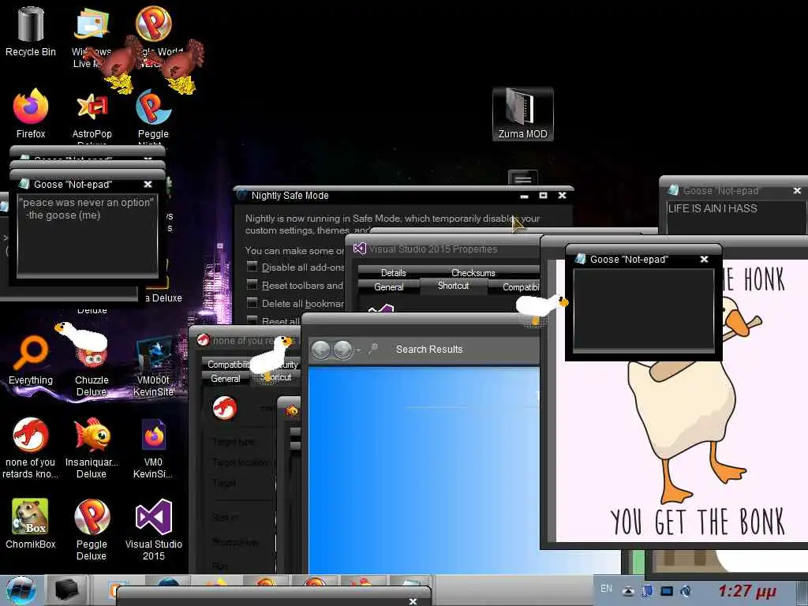Tick the Reset toolbars and controls checkbox
Screen dimensions: 808x606
252,284
